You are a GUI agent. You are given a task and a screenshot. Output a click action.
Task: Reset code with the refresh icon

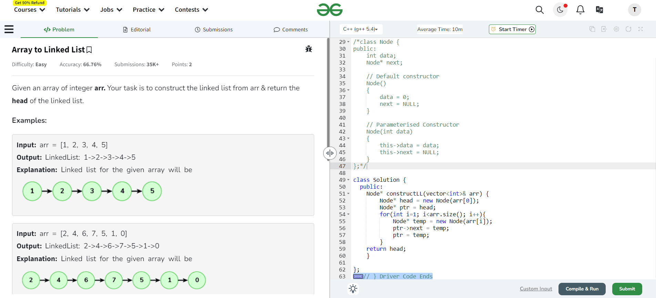coord(628,29)
